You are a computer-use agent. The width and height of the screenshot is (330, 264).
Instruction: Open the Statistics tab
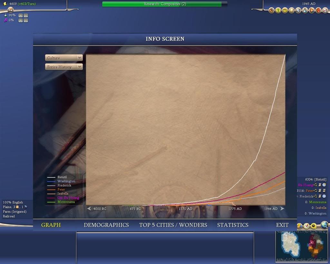coord(233,225)
